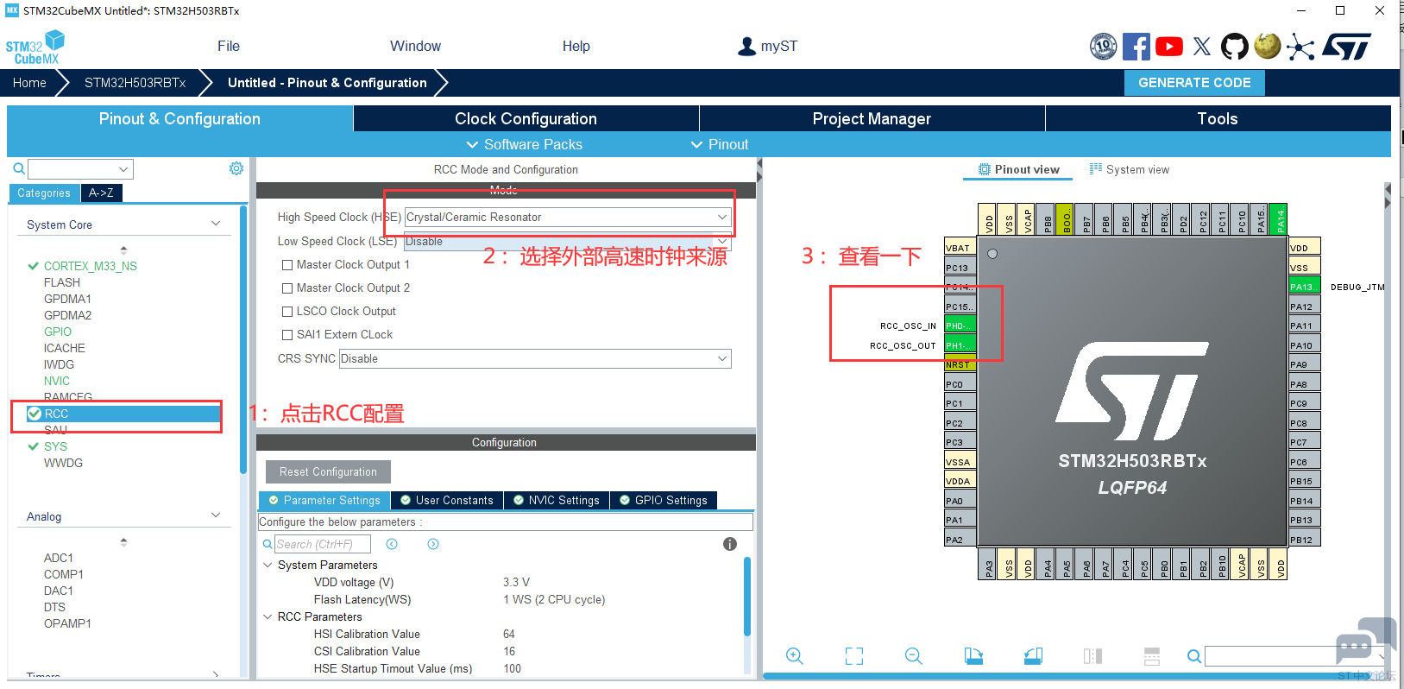
Task: Go to the Home breadcrumb
Action: 29,83
